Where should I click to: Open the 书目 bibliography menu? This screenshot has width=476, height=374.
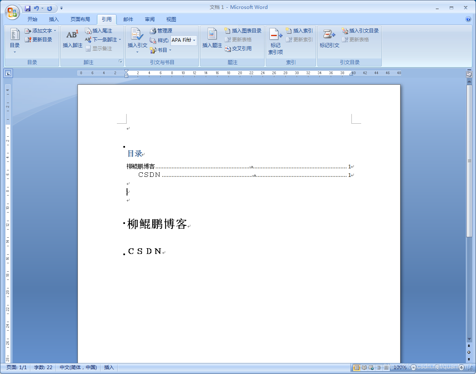(x=161, y=50)
